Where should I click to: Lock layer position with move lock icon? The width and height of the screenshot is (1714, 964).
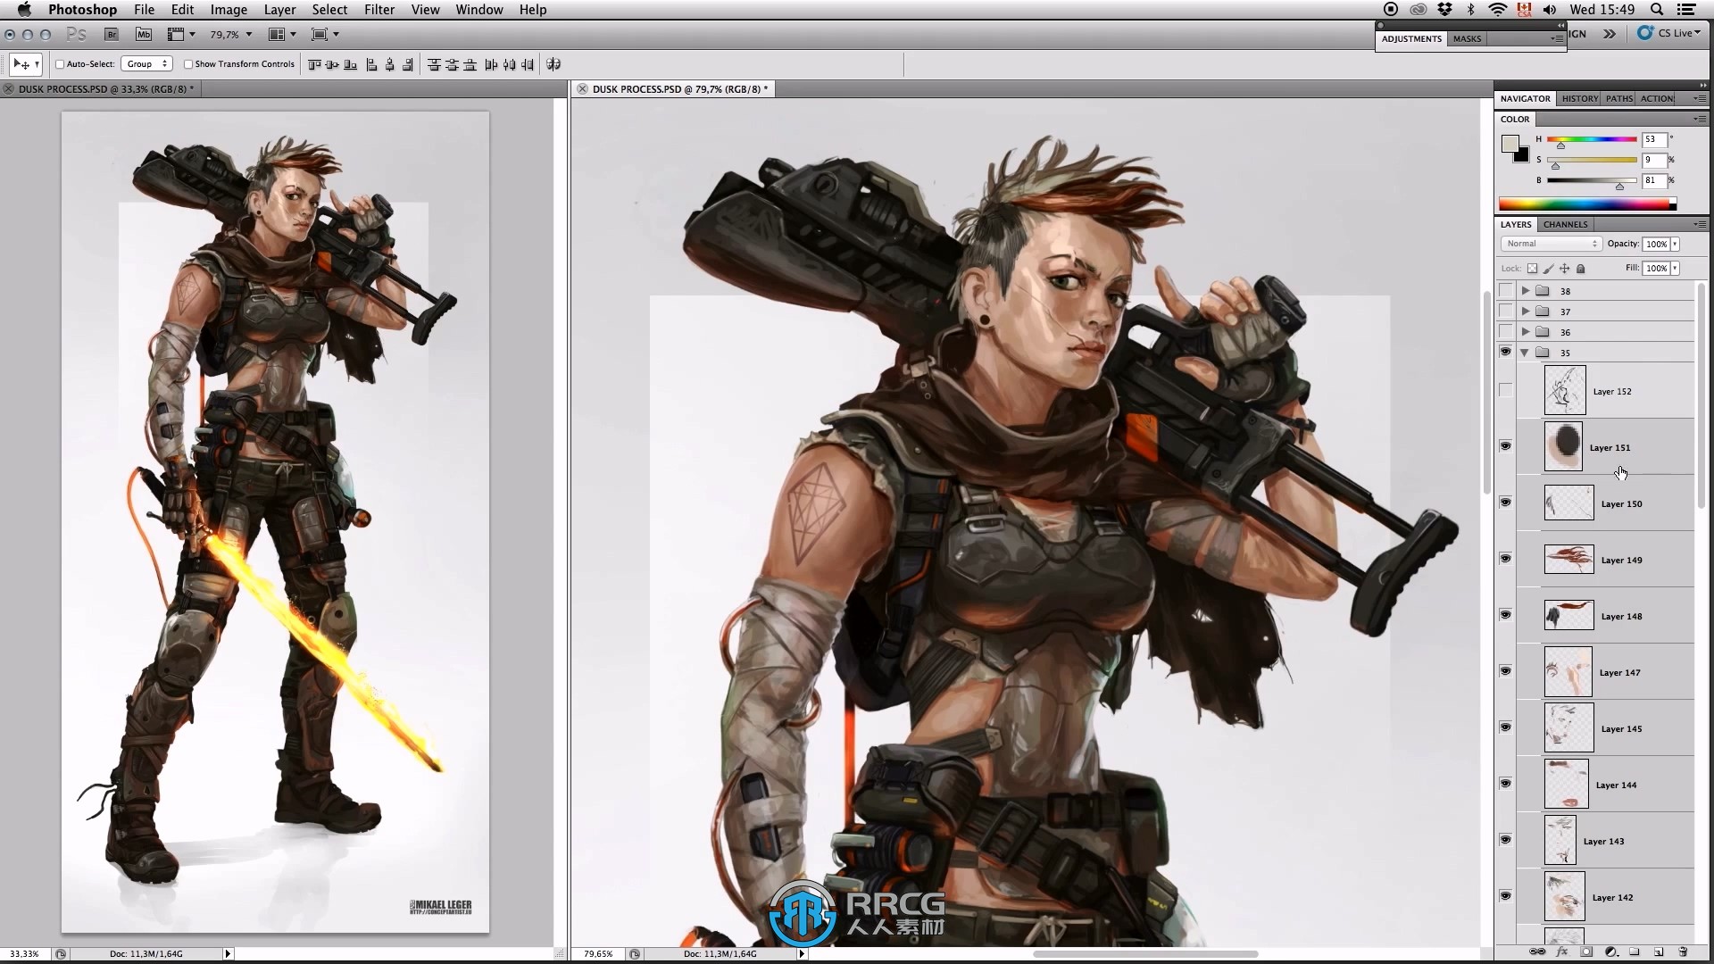(x=1565, y=269)
